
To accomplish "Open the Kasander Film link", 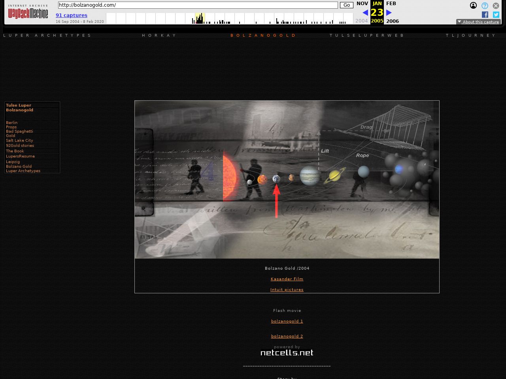I will point(287,279).
